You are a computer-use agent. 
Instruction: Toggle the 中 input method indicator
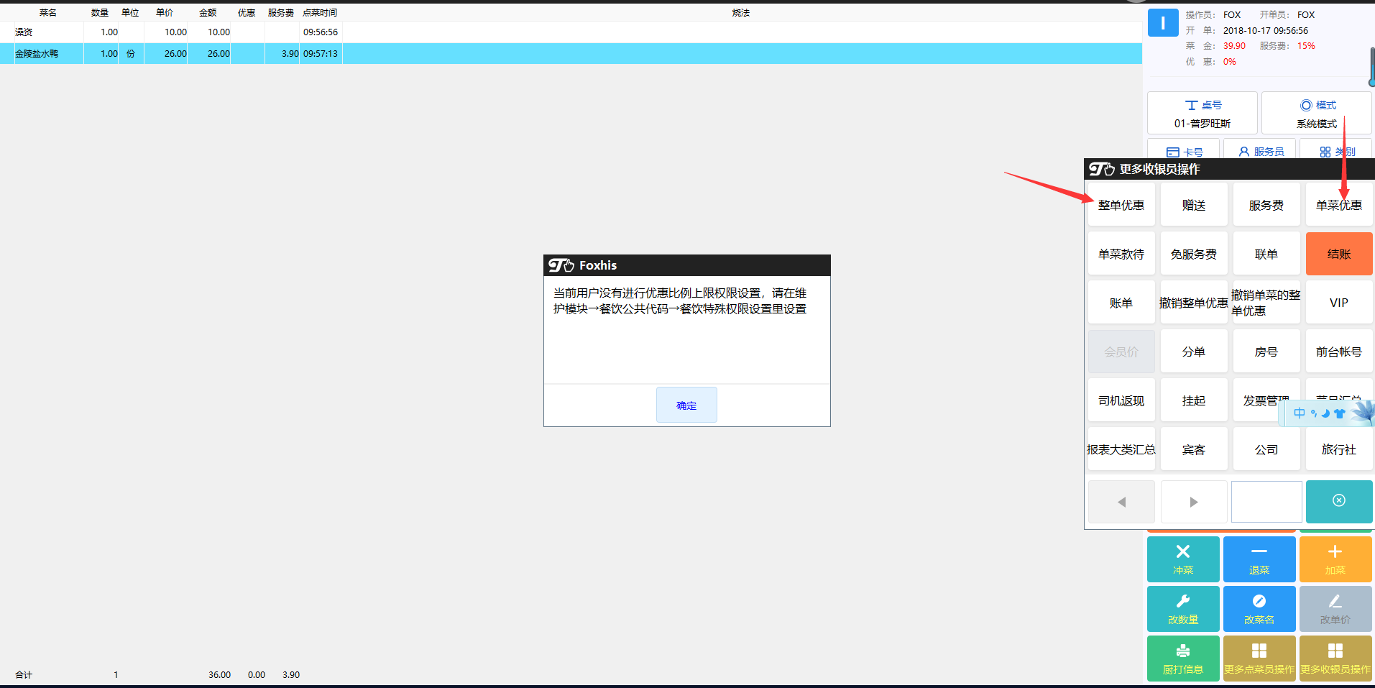click(1299, 413)
